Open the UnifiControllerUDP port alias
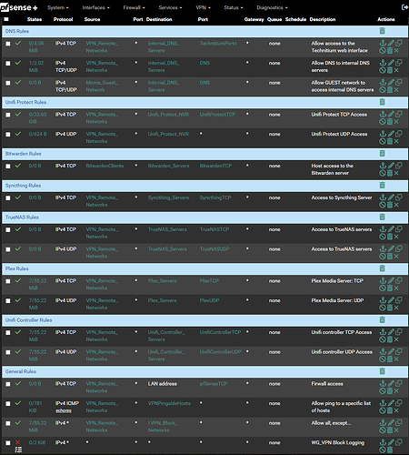Screen dimensions: 409x455 (x=221, y=352)
